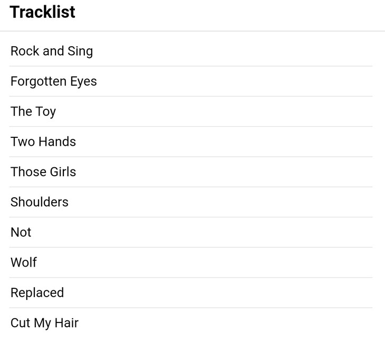Click the track listed directly above Those Girls
The image size is (385, 344).
(x=43, y=141)
